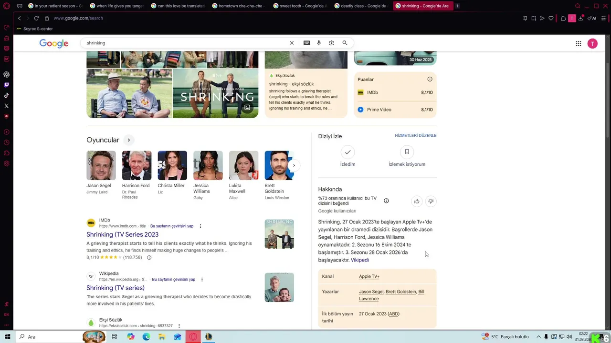Viewport: 611px width, 343px height.
Task: Go back to the previous page
Action: coord(20,18)
